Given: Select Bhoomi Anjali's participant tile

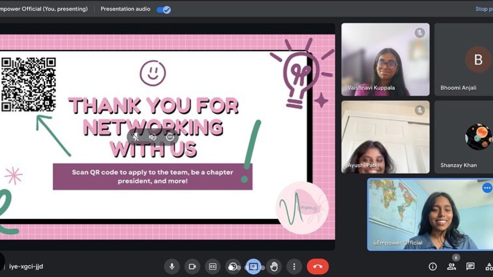Looking at the screenshot, I should point(464,59).
